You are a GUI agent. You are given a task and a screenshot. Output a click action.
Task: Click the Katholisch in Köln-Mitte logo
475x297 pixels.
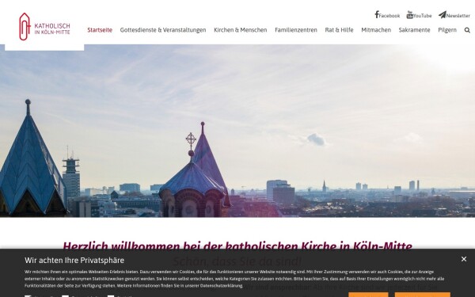pyautogui.click(x=44, y=27)
